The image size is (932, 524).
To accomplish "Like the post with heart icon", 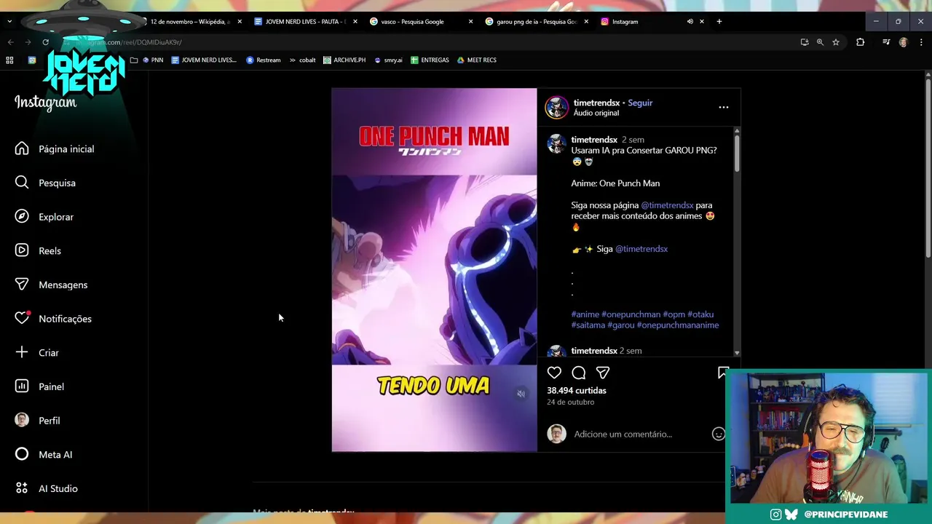I will [x=554, y=373].
